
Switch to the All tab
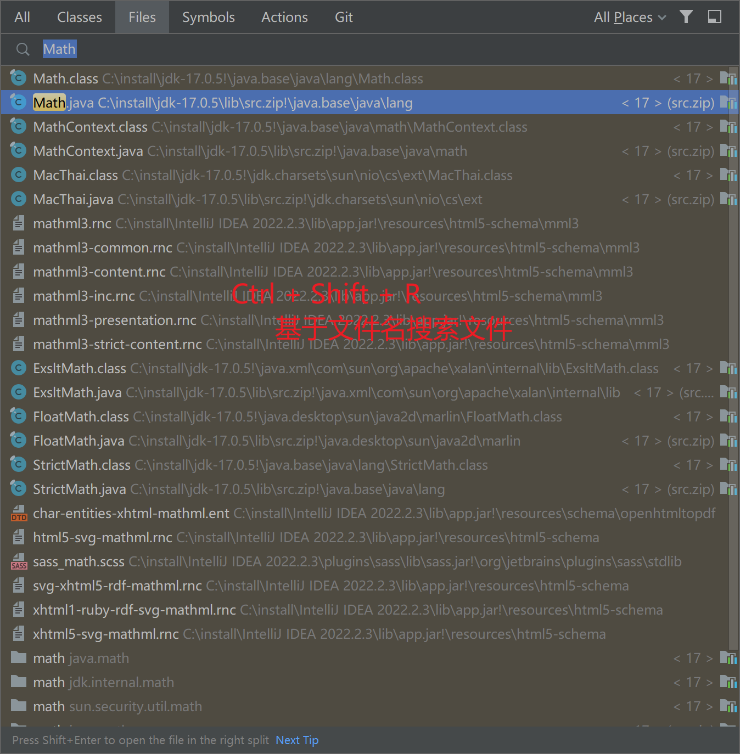click(22, 17)
